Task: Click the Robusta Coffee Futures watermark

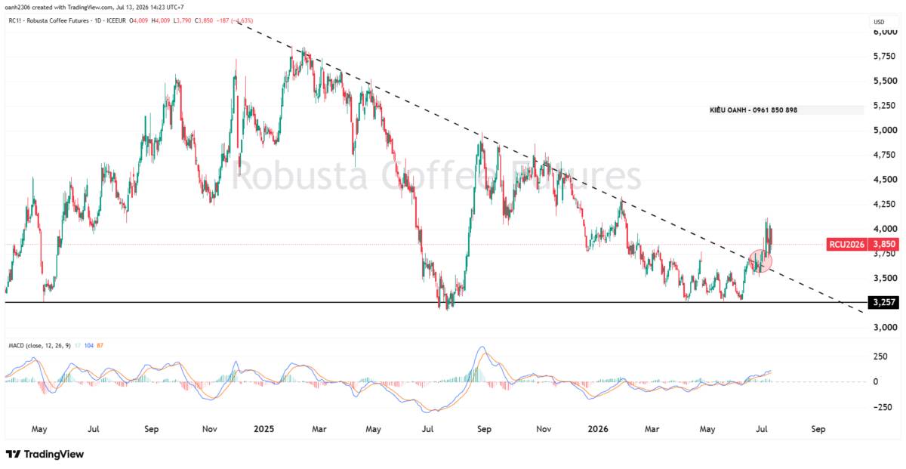Action: (x=437, y=177)
